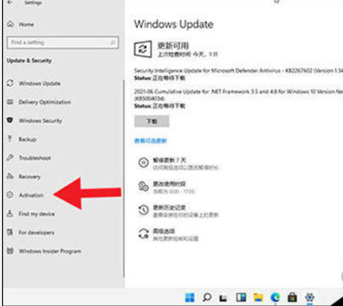Go to the Settings Home page
Image resolution: width=343 pixels, height=306 pixels.
20,24
